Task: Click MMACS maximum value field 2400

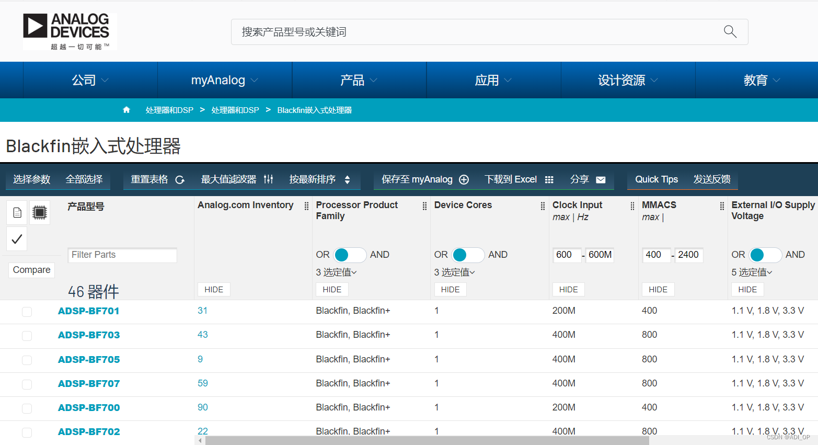Action: pyautogui.click(x=689, y=255)
